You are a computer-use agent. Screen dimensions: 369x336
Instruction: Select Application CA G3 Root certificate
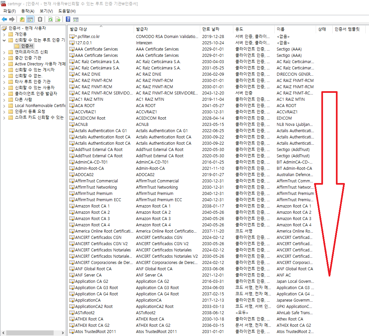(191, 287)
